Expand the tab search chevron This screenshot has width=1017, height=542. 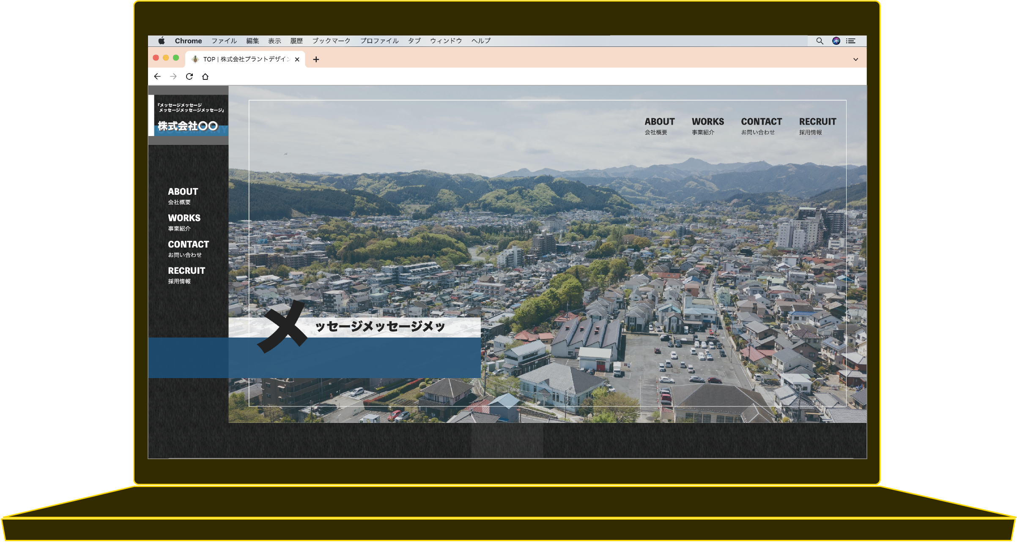[855, 60]
